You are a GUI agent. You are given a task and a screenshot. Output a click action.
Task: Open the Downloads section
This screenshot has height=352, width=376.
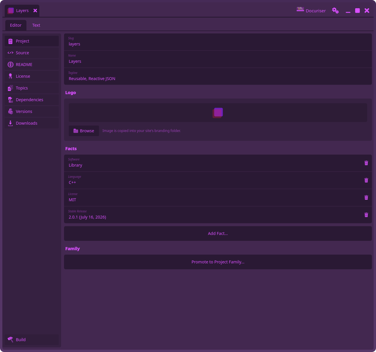[x=32, y=123]
